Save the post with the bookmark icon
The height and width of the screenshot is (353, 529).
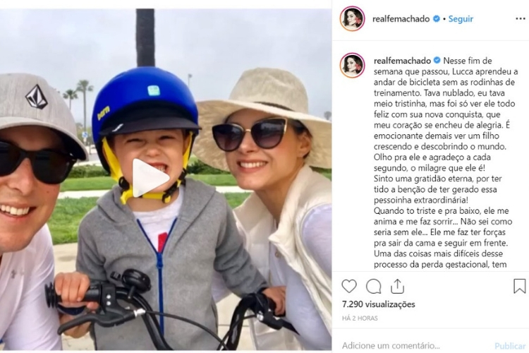[x=519, y=286]
